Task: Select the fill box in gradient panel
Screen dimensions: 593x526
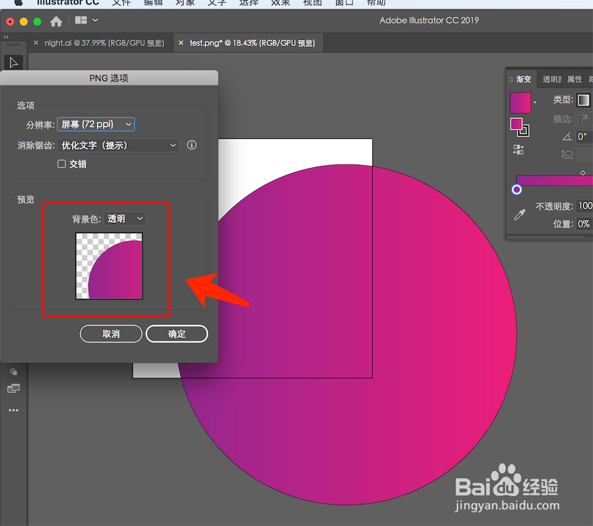Action: tap(516, 124)
